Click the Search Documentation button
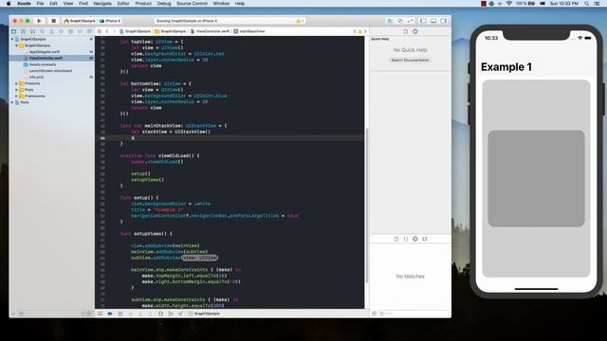 coord(410,60)
